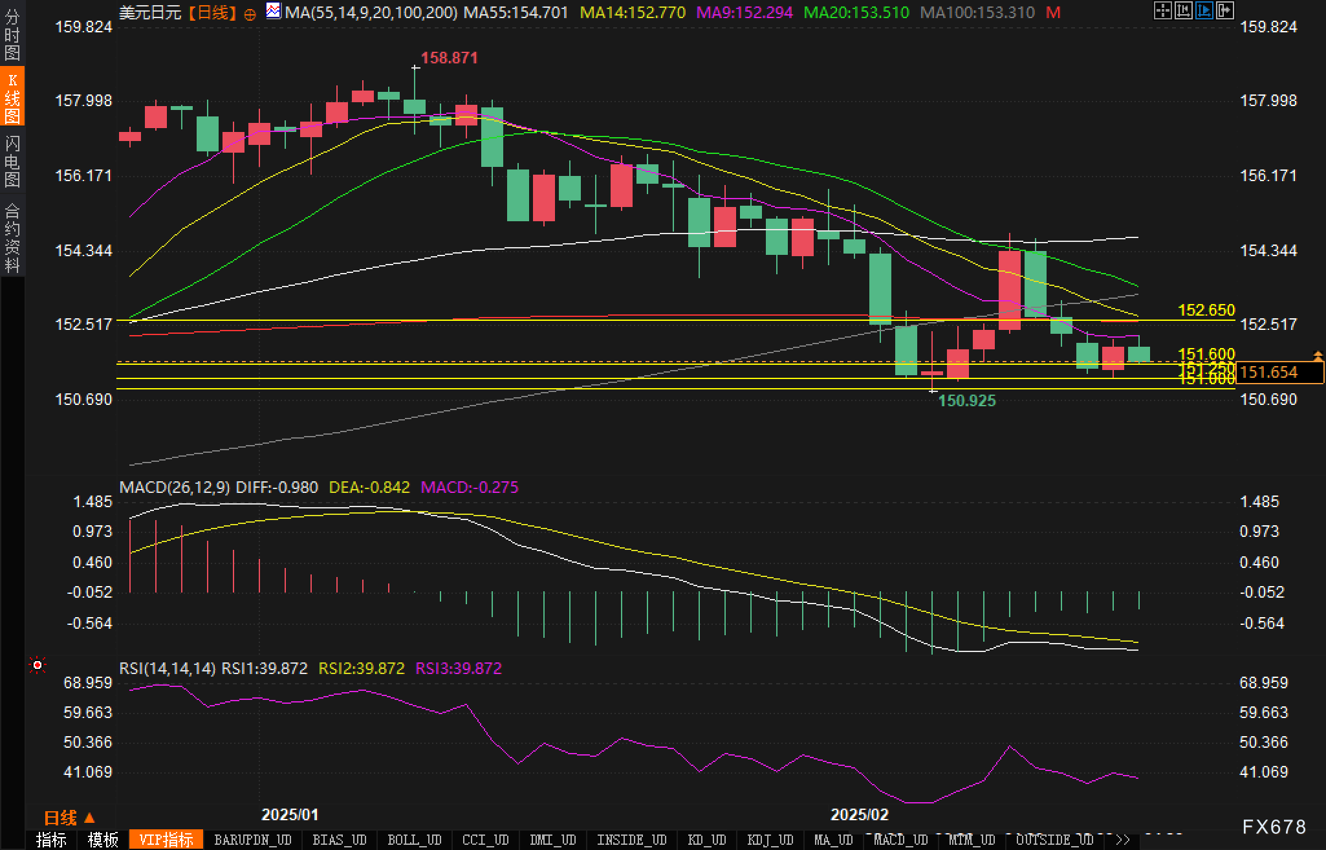Click the KDJ_UD indicator button
The image size is (1326, 850).
point(770,840)
